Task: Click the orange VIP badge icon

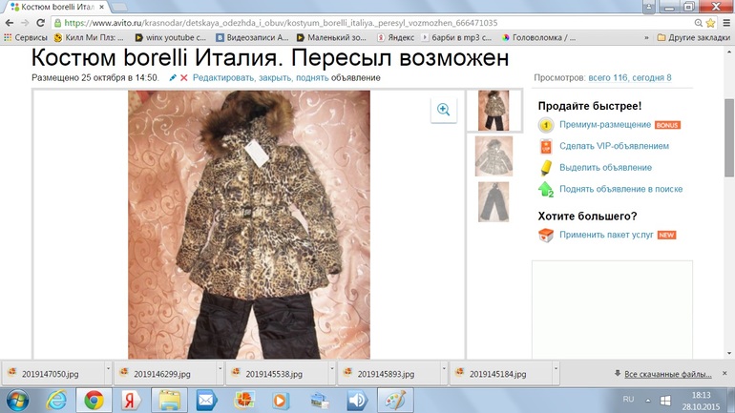Action: pyautogui.click(x=546, y=146)
